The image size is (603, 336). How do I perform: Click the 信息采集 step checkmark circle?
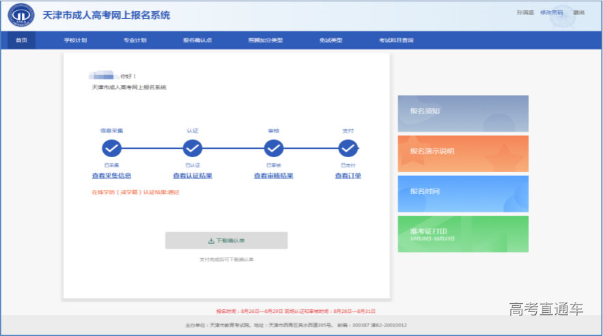coord(111,148)
